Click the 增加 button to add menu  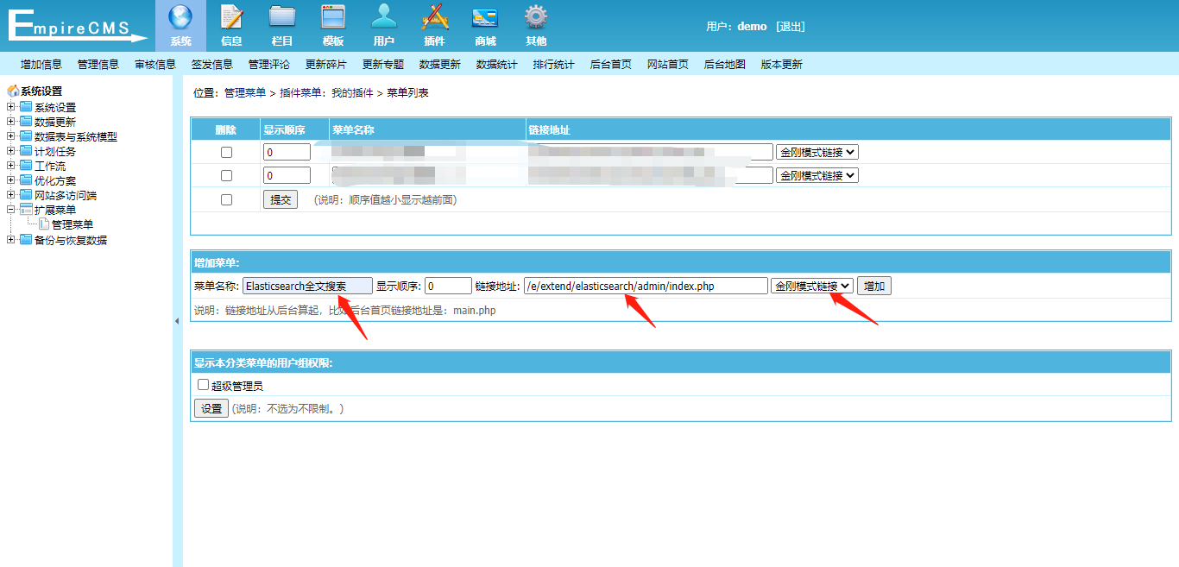click(873, 285)
